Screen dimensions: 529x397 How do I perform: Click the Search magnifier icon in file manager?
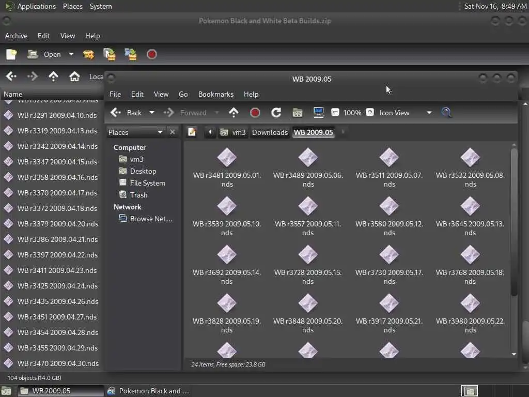(x=446, y=113)
